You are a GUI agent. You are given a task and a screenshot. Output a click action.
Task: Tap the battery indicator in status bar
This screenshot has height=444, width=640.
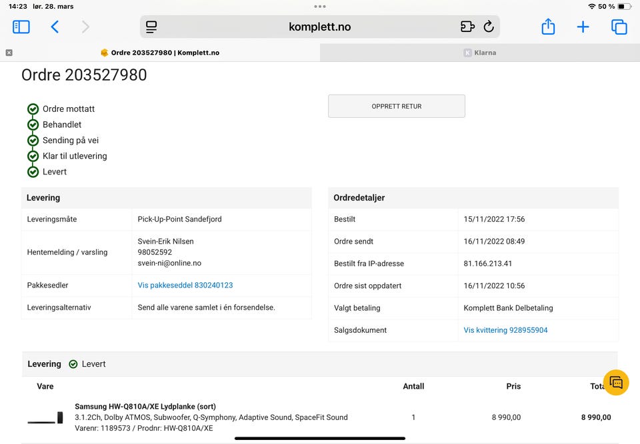tap(624, 7)
